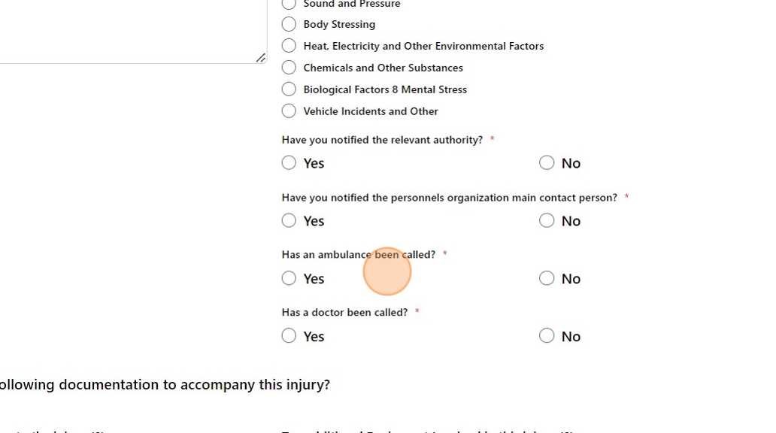Answer Yes to notifying the relevant authority

(x=289, y=163)
